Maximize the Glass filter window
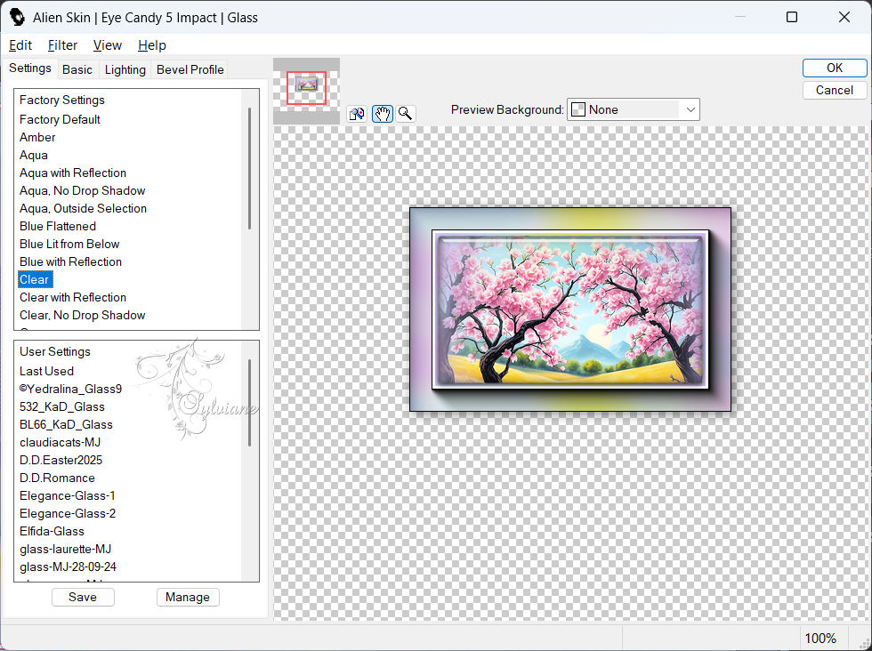The image size is (872, 651). tap(792, 17)
